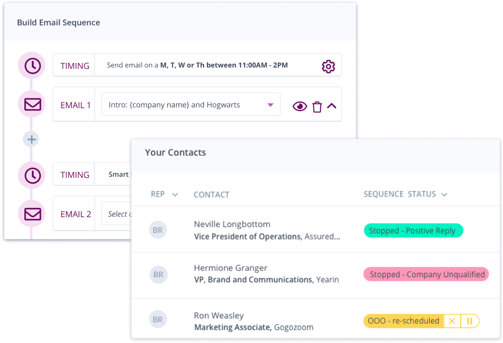
Task: Click the second timing clock icon
Action: coord(32,175)
